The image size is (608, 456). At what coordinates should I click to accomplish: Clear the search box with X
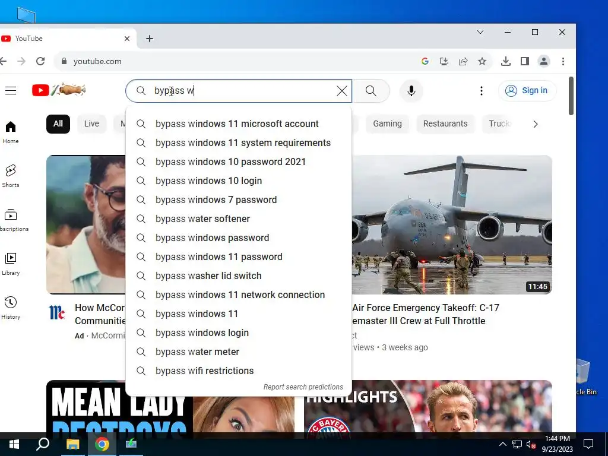[x=341, y=91]
